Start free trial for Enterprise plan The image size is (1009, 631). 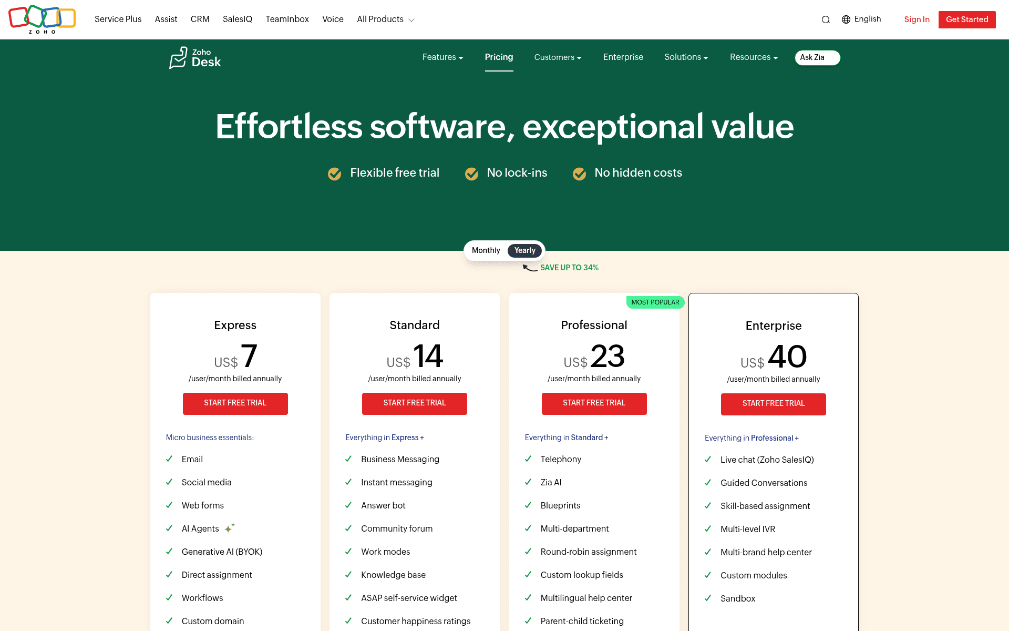pyautogui.click(x=773, y=404)
